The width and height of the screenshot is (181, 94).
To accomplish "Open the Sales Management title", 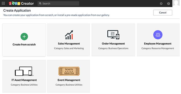I will [69, 44].
